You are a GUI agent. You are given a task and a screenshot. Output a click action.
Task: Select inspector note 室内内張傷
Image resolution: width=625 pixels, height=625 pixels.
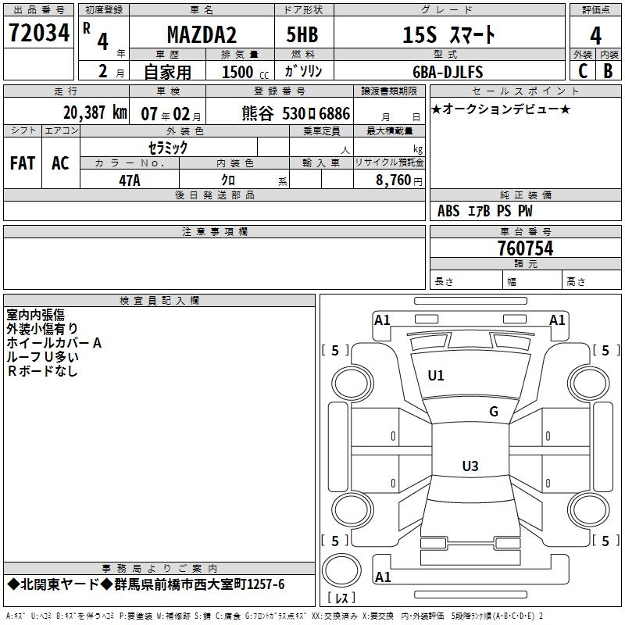[35, 315]
